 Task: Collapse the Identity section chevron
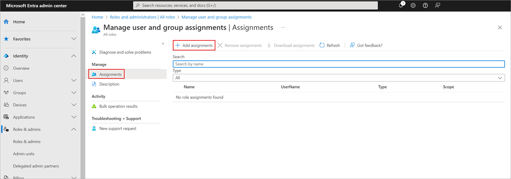coord(74,56)
